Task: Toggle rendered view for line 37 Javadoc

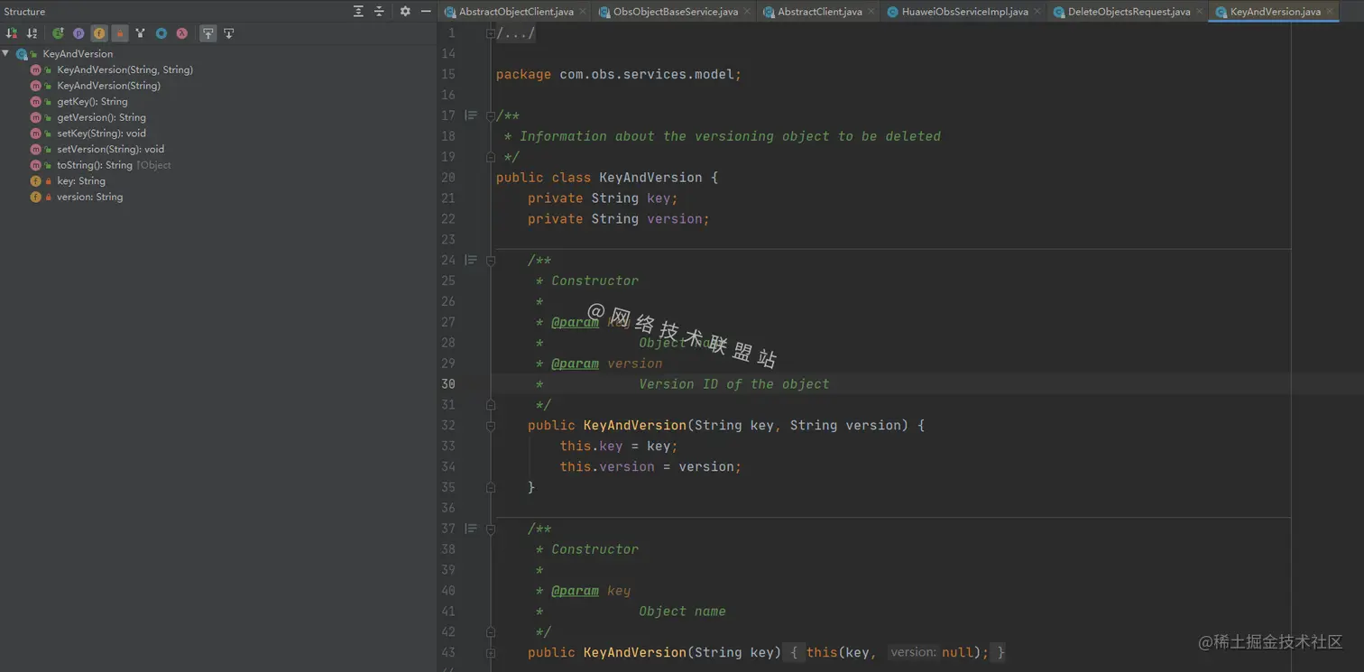Action: (x=471, y=529)
